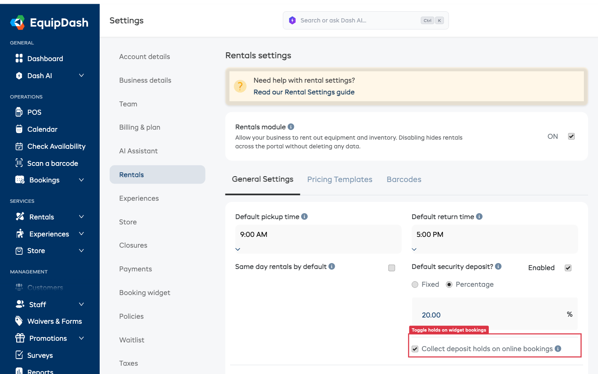Select the Percentage deposit radio button

pos(449,285)
